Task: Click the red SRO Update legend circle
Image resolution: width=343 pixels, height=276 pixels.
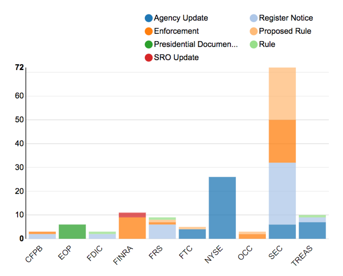Action: tap(149, 57)
